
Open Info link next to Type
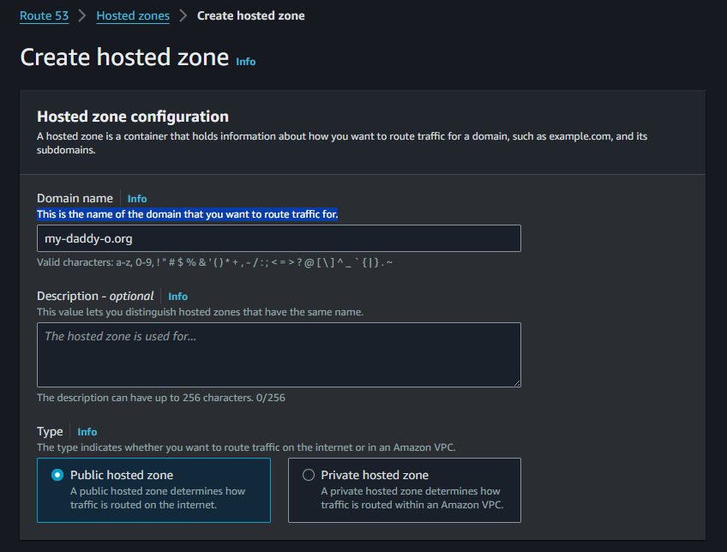87,432
